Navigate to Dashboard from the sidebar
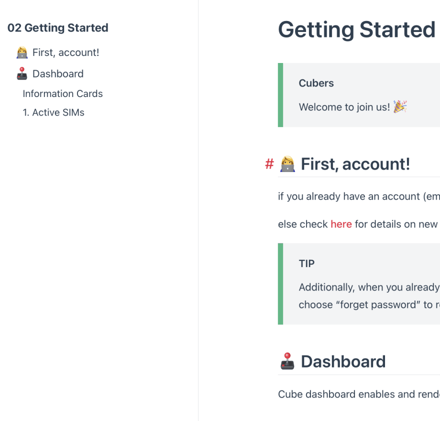The image size is (440, 421). click(57, 73)
